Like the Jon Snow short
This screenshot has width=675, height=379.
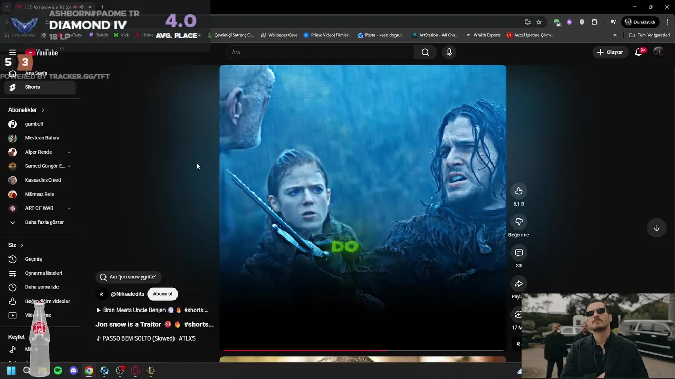pos(518,191)
